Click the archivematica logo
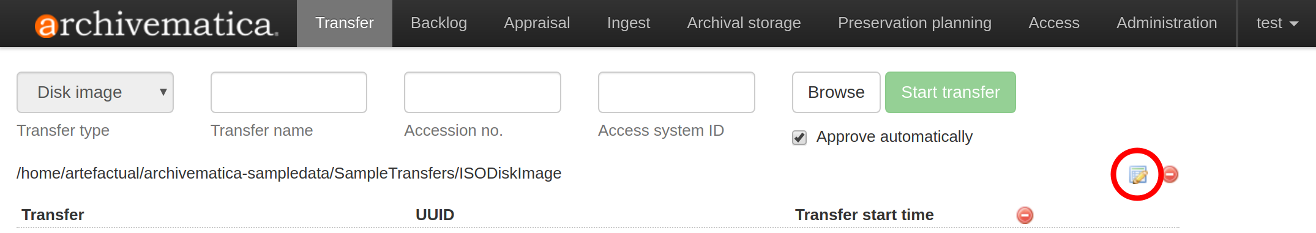The height and width of the screenshot is (233, 1316). click(x=157, y=24)
